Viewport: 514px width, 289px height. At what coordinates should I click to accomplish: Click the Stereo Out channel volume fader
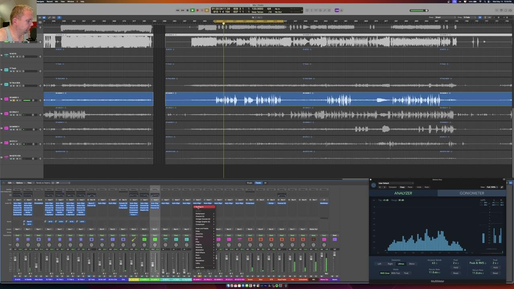click(x=322, y=255)
